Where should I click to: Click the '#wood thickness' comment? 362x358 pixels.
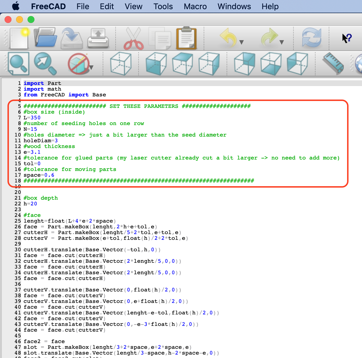49,146
